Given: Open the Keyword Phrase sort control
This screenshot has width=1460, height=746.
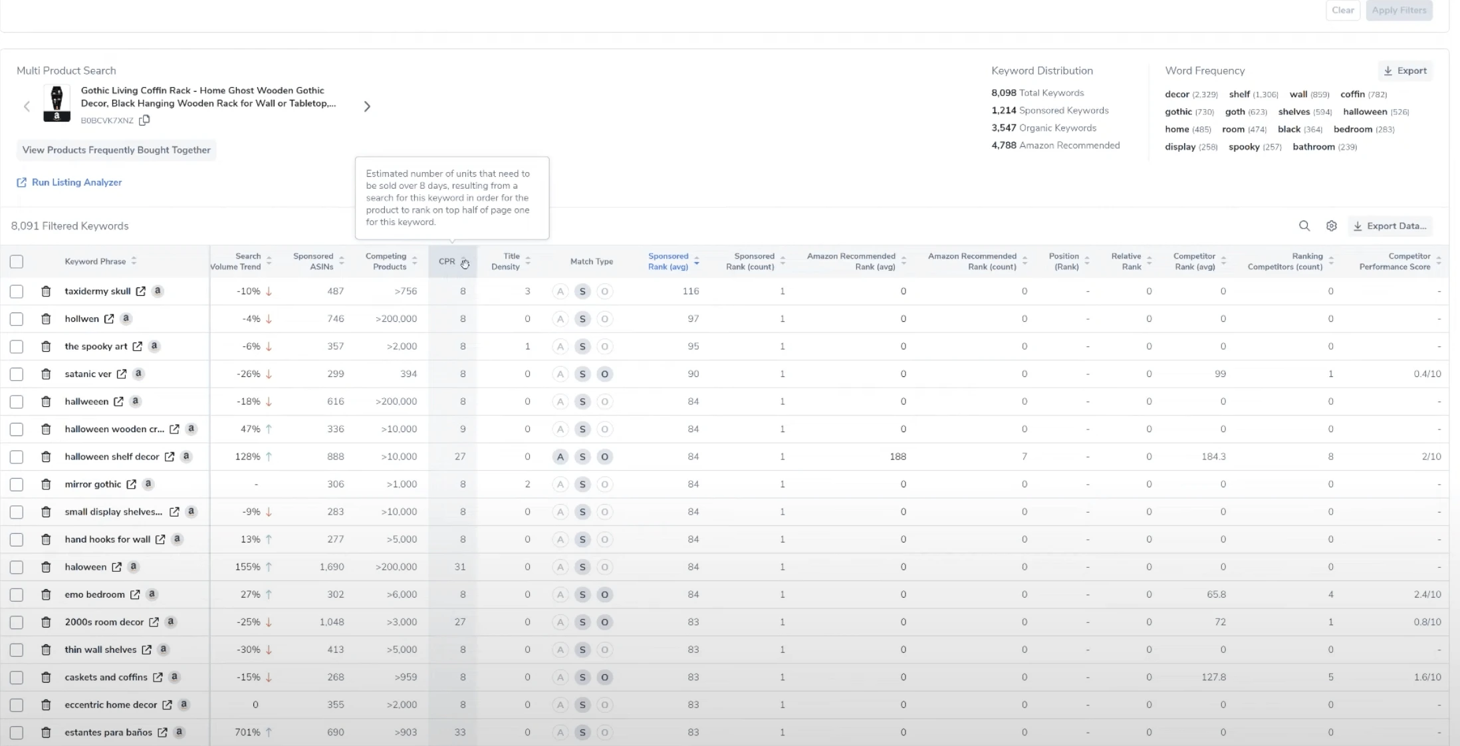Looking at the screenshot, I should click(133, 261).
